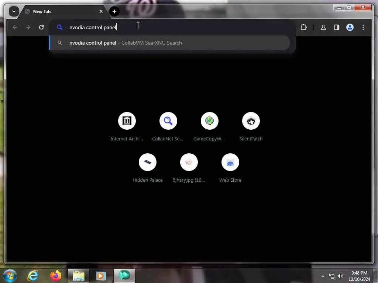Maximize the browser window

[x=349, y=8]
